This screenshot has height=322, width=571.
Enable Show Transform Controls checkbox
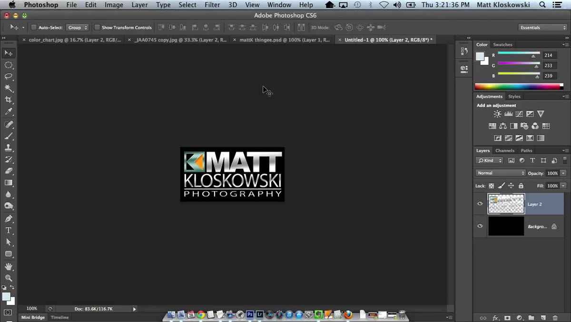click(97, 28)
